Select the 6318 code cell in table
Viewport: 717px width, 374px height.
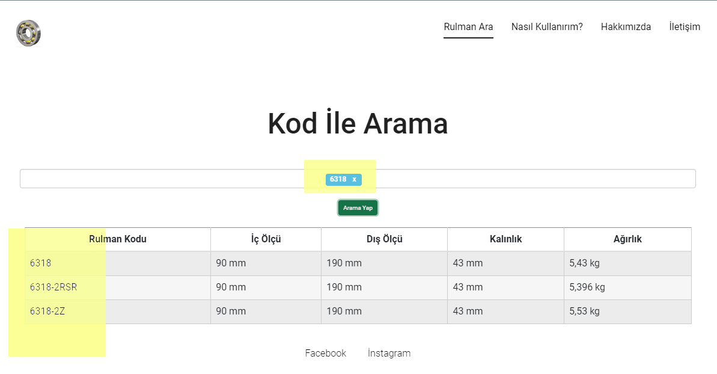[118, 263]
